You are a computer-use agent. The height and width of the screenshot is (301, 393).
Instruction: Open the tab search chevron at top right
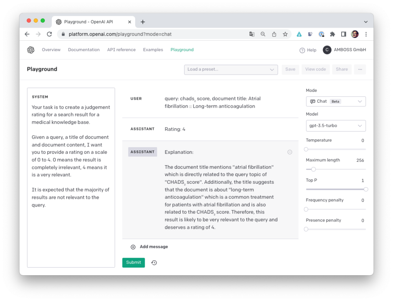[366, 22]
